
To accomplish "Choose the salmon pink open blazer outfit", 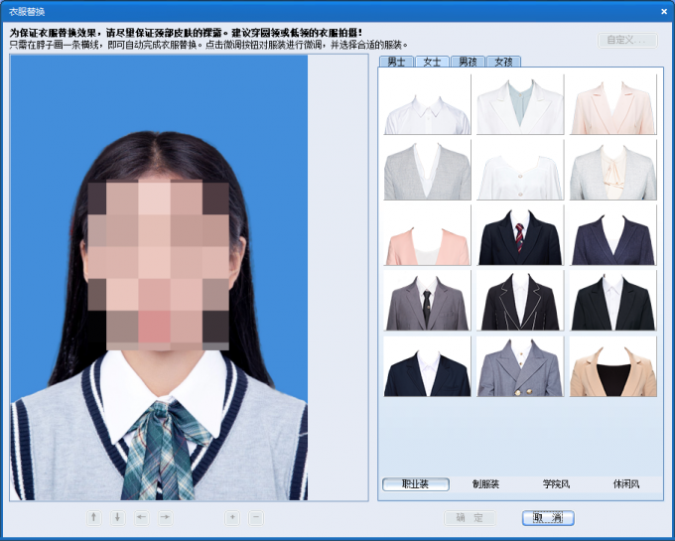I will 428,235.
